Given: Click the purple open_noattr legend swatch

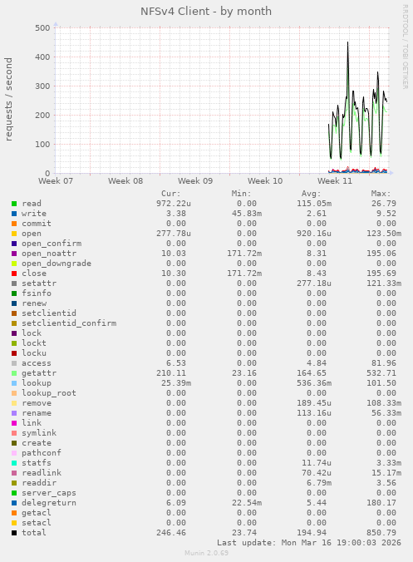Looking at the screenshot, I should click(14, 254).
